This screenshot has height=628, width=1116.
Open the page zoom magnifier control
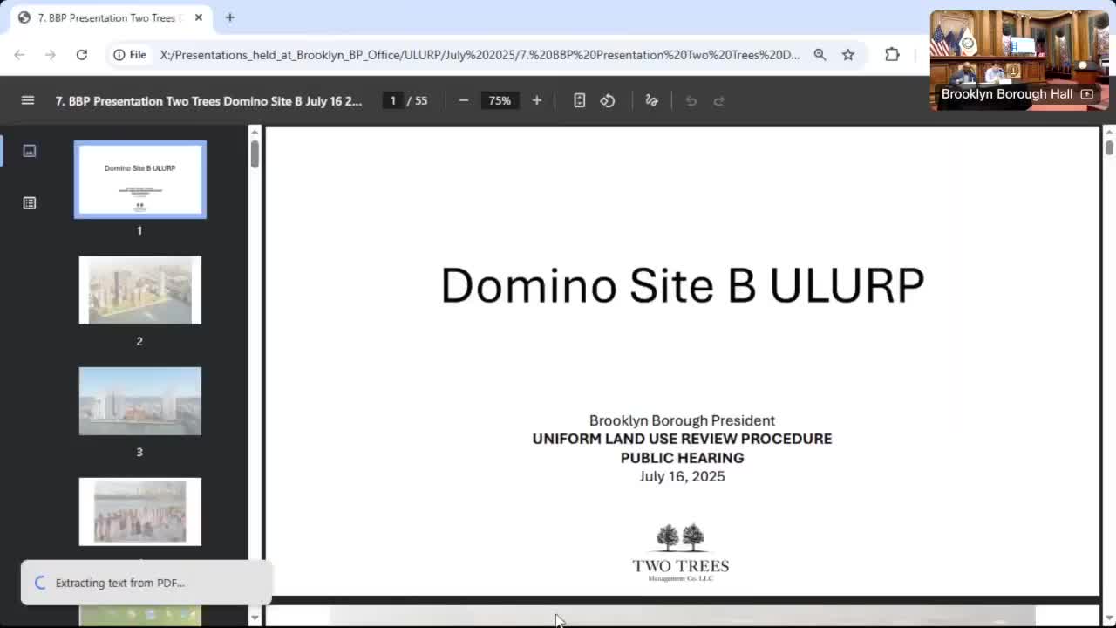click(820, 54)
